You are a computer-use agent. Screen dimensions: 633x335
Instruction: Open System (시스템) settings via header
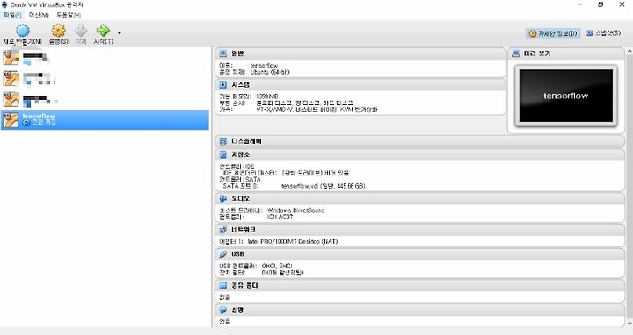click(x=240, y=84)
